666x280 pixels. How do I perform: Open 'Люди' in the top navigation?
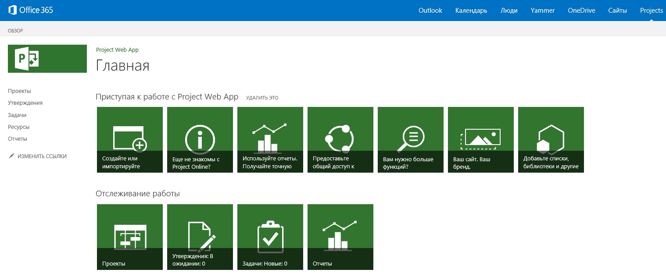coord(509,11)
